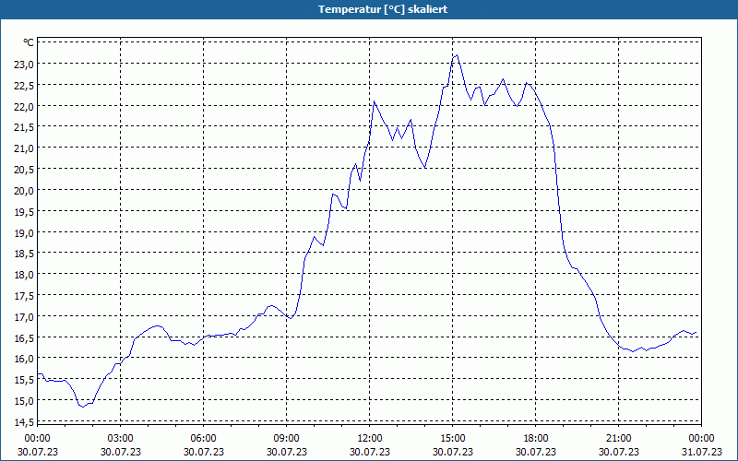The image size is (738, 461).
Task: Click the 21,0 y-axis label
Action: coord(24,148)
